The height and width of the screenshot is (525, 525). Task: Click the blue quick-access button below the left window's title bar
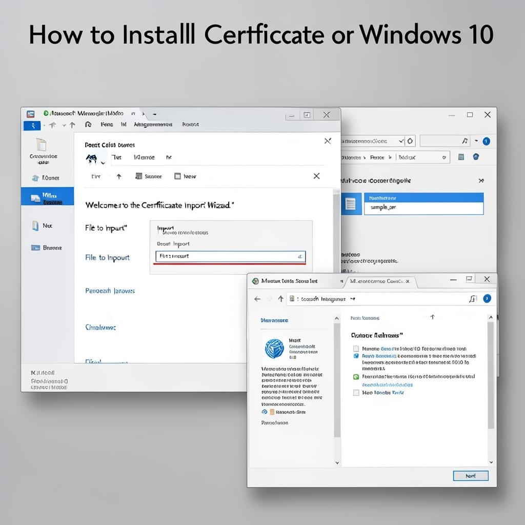click(32, 126)
